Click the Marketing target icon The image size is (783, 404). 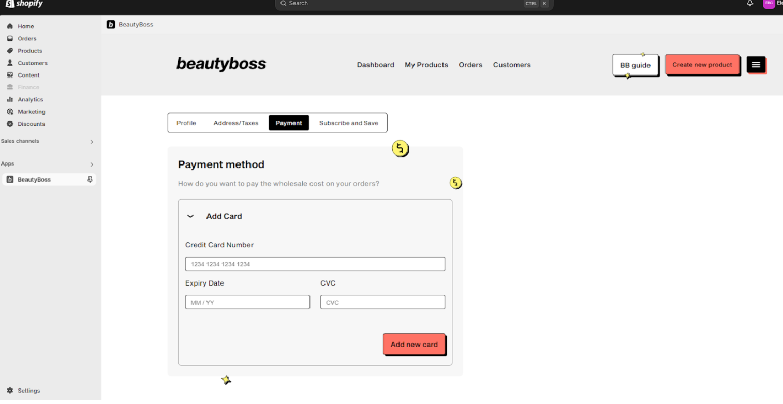[x=10, y=112]
